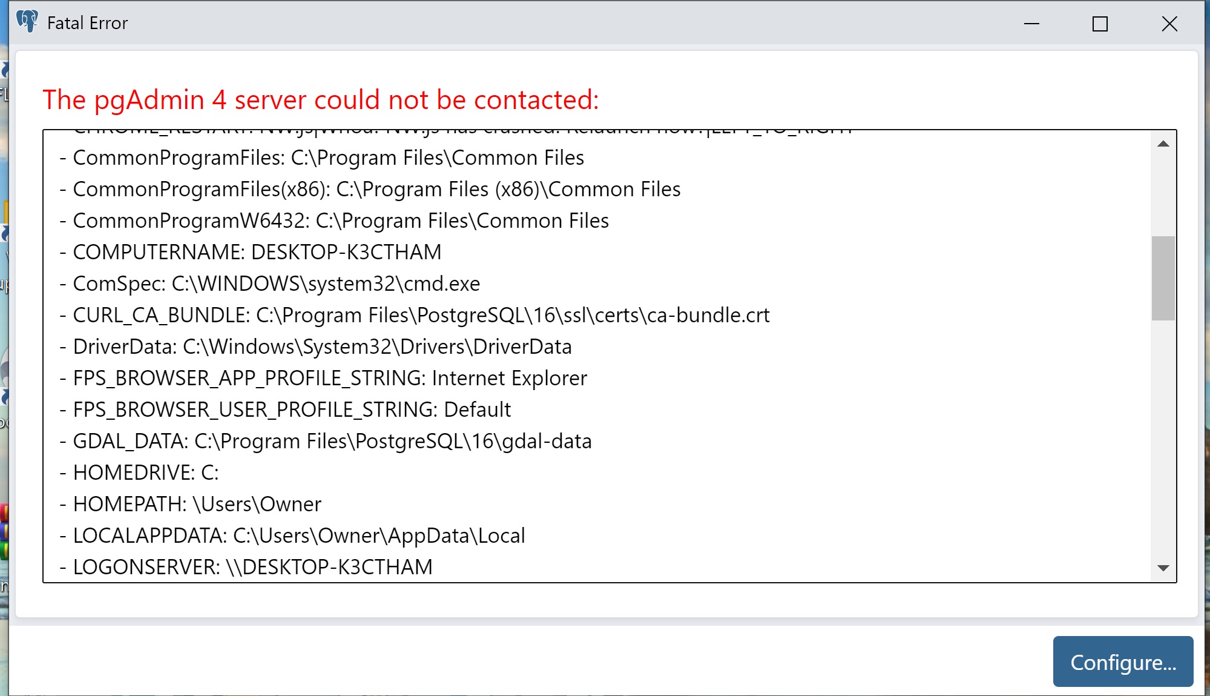Viewport: 1210px width, 696px height.
Task: Click the scroll down arrow of error log
Action: (1163, 568)
